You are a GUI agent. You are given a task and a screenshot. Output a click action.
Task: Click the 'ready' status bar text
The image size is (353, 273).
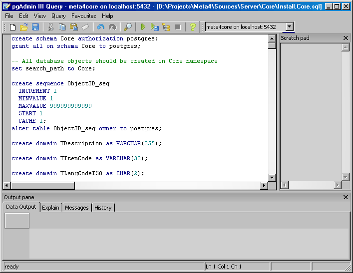click(x=11, y=267)
